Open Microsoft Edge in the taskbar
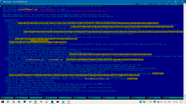This screenshot has height=104, width=186. click(x=19, y=102)
